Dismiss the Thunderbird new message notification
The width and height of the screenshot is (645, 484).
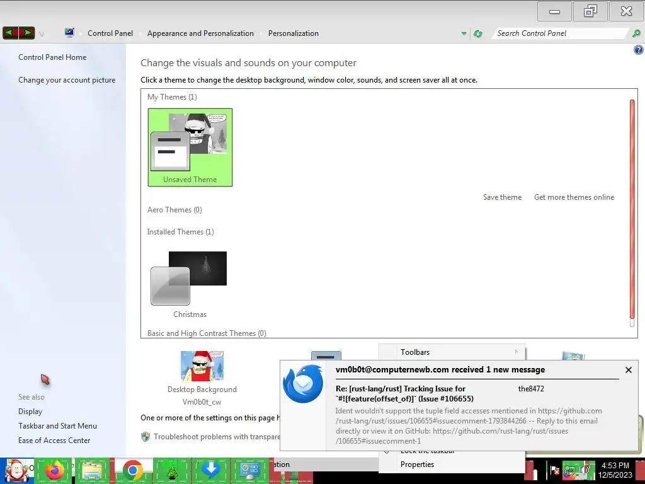(628, 370)
